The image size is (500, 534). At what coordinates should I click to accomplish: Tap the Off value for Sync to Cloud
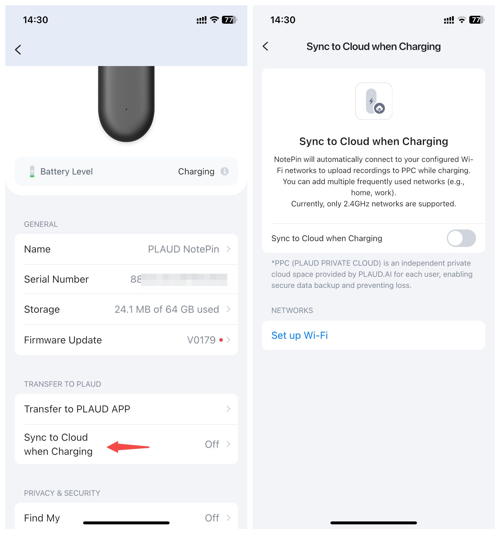[212, 444]
